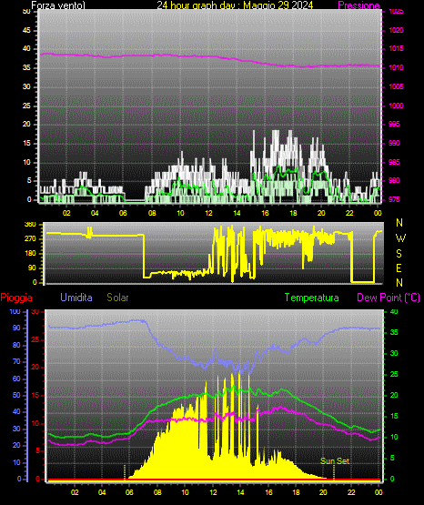Screen dimensions: 424x505
Task: Select the Pioggia legend label
Action: pyautogui.click(x=16, y=298)
